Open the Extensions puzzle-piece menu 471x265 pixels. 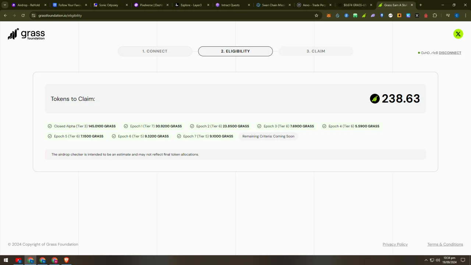pos(435,15)
